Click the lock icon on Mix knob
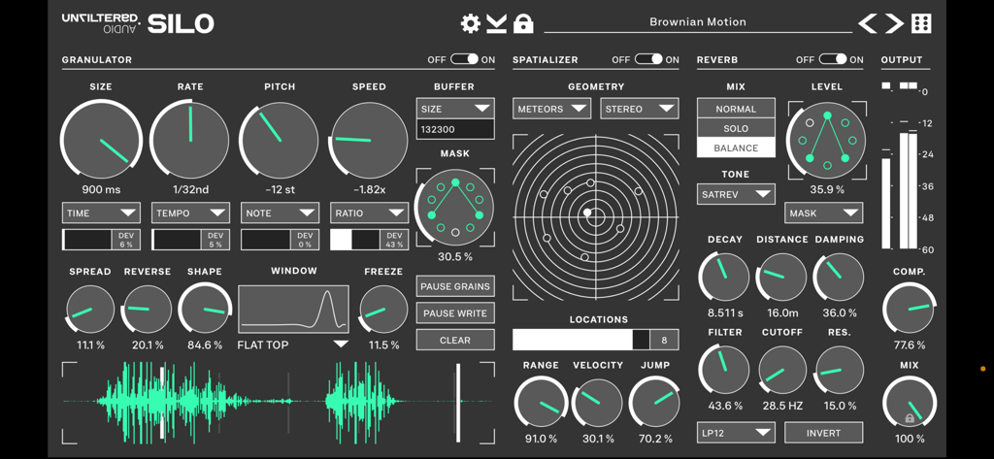Screen dimensions: 994x459 pos(910,418)
